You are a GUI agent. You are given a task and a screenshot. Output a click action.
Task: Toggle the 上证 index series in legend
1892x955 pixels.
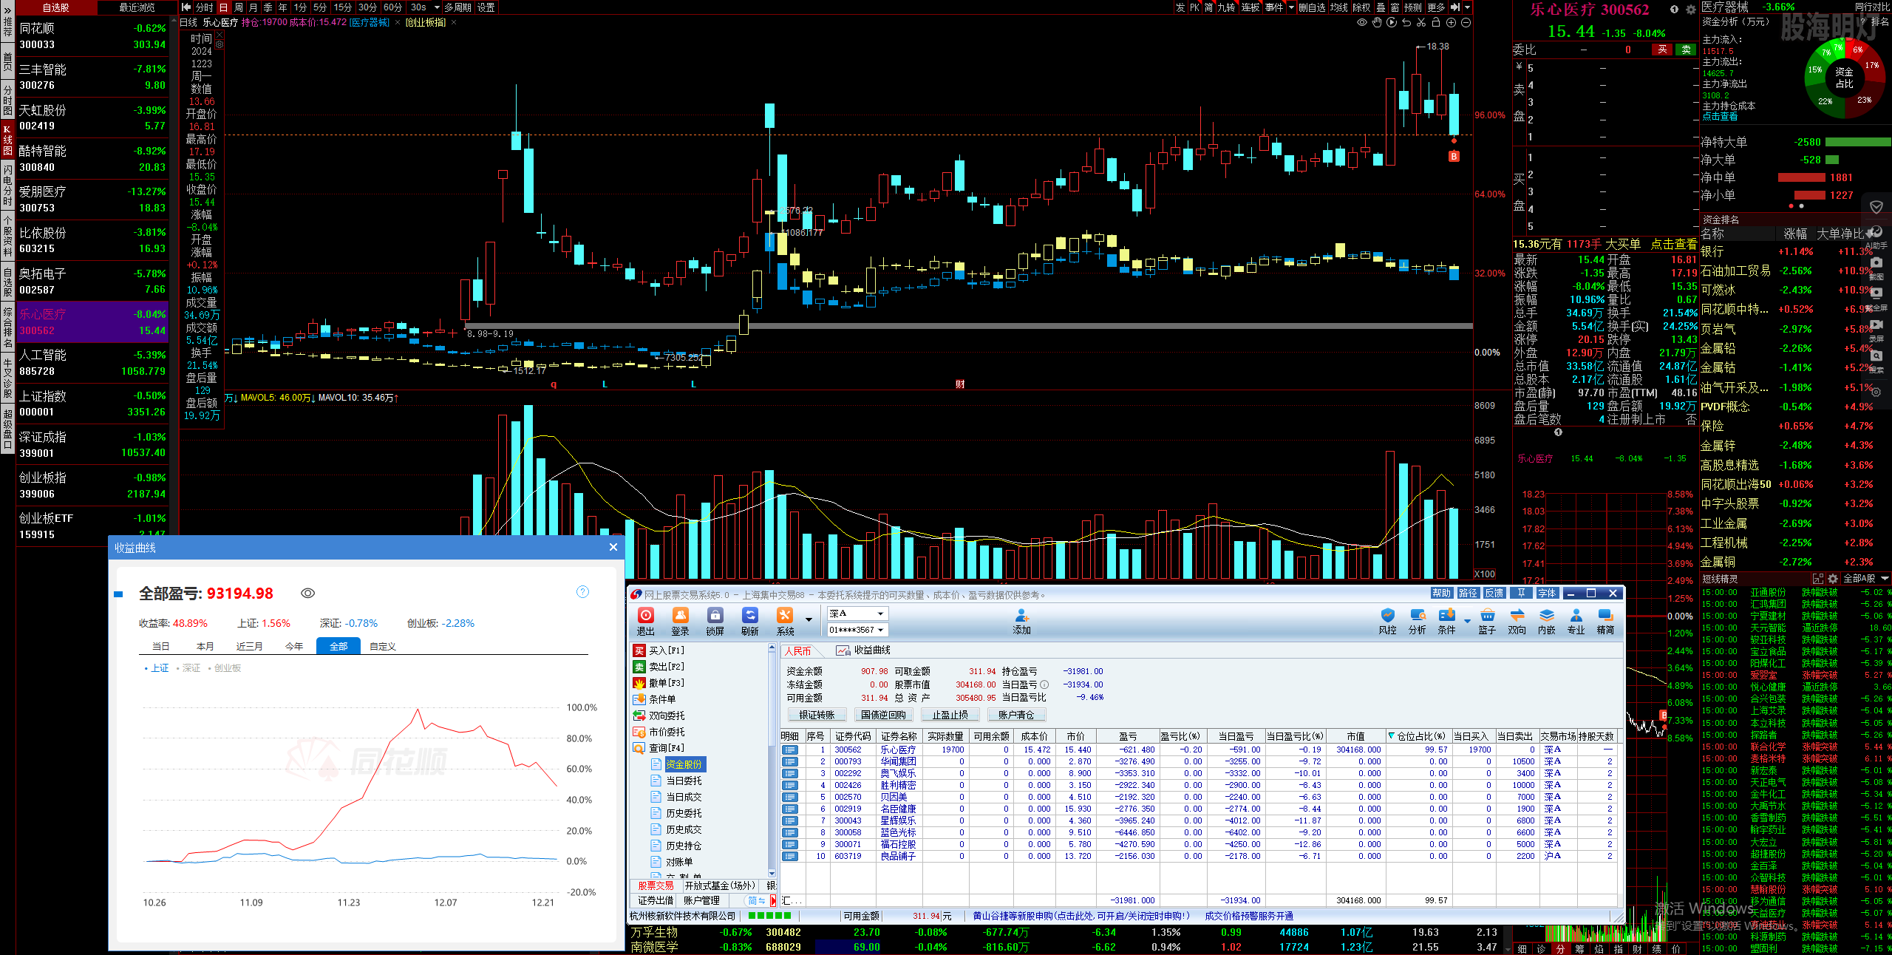pyautogui.click(x=157, y=667)
